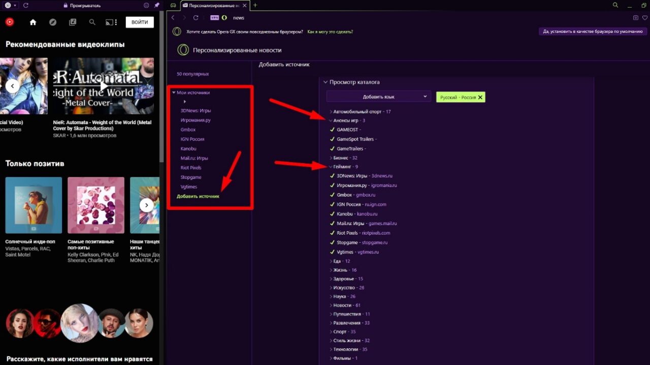Viewport: 650px width, 365px height.
Task: Expand the Бизнес category
Action: pos(331,158)
